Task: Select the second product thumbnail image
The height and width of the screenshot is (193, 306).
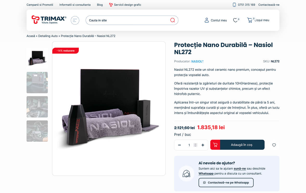Action: coord(37,83)
